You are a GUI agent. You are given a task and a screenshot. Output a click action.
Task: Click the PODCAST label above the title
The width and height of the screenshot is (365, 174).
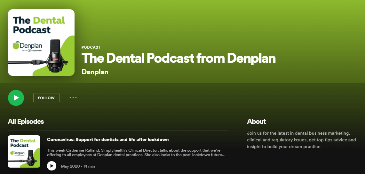coord(91,47)
